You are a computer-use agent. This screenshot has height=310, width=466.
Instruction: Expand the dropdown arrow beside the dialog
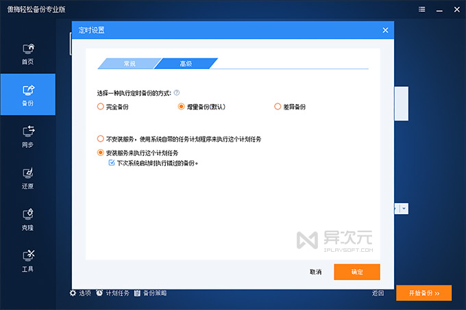[404, 209]
